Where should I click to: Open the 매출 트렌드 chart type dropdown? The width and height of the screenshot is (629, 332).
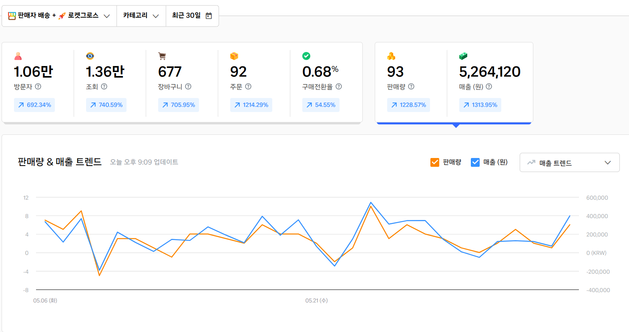(569, 162)
